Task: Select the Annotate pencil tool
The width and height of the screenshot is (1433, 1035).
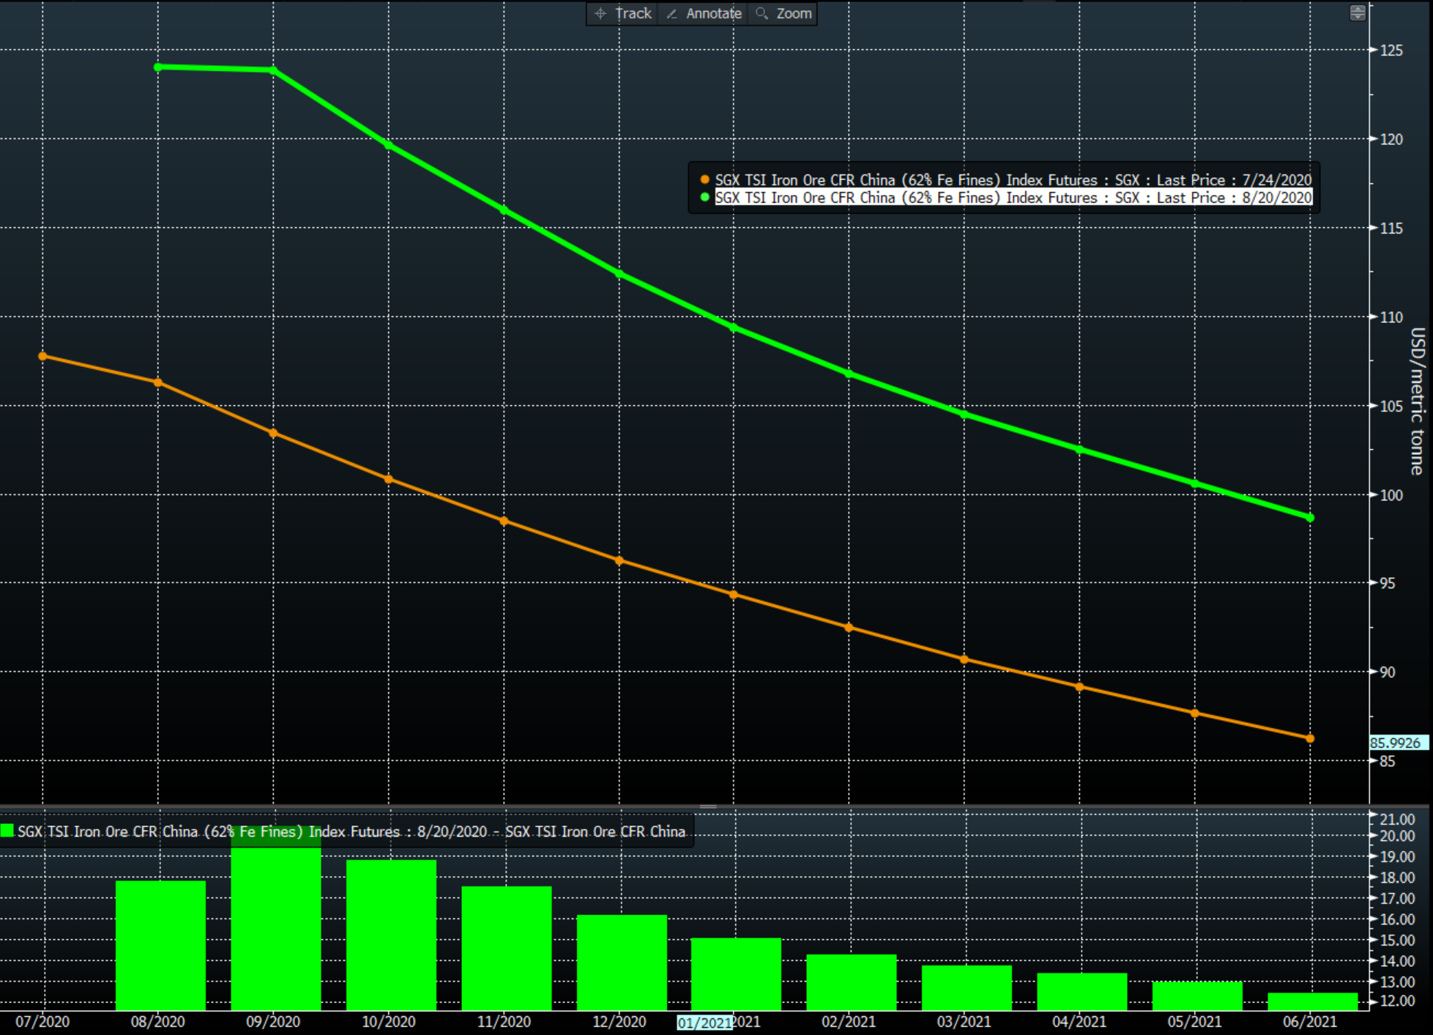Action: point(704,13)
